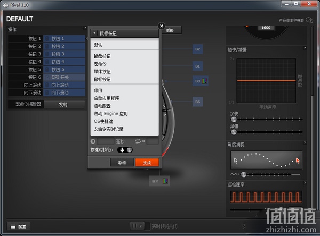Open 向下滚动 assignment row
320x236 pixels.
pyautogui.click(x=64, y=92)
